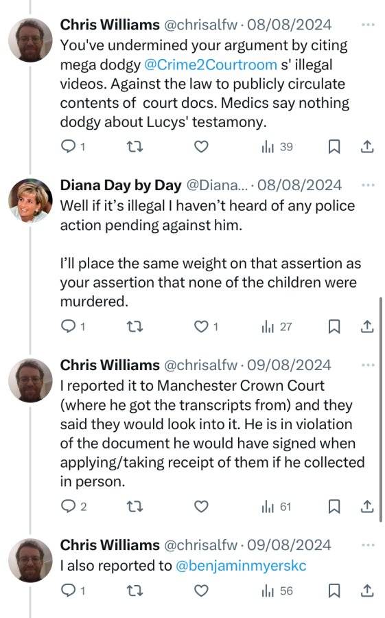
Task: Open Diana Day by Day's profile picture
Action: coord(30,201)
